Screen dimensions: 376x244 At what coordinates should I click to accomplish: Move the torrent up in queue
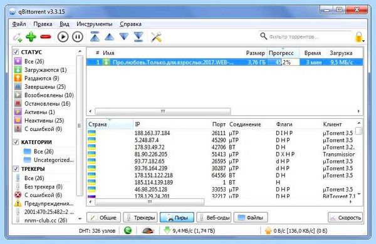(109, 37)
